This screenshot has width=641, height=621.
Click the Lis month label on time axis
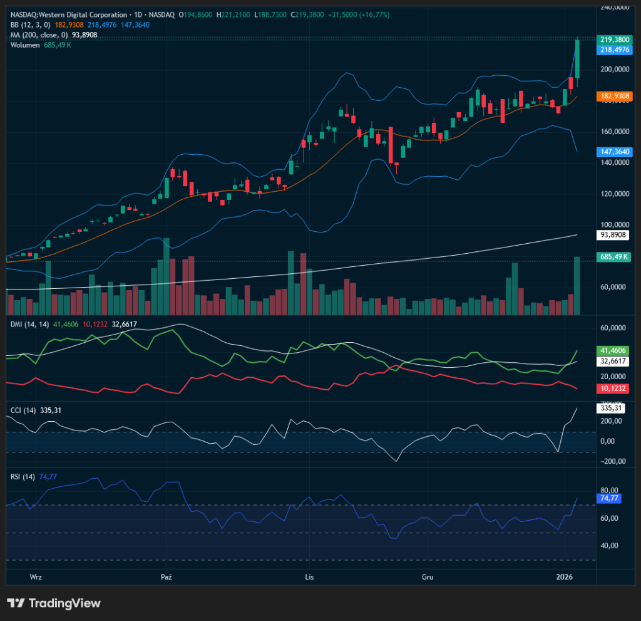(x=308, y=576)
